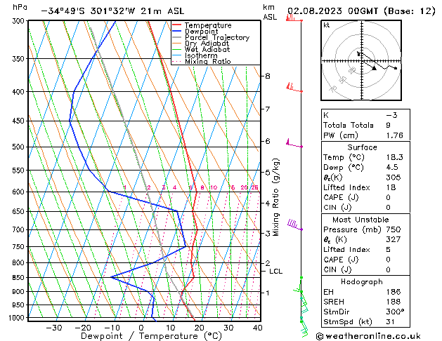Click the Dewpoint / Temperature (°C) axis title

pyautogui.click(x=151, y=336)
